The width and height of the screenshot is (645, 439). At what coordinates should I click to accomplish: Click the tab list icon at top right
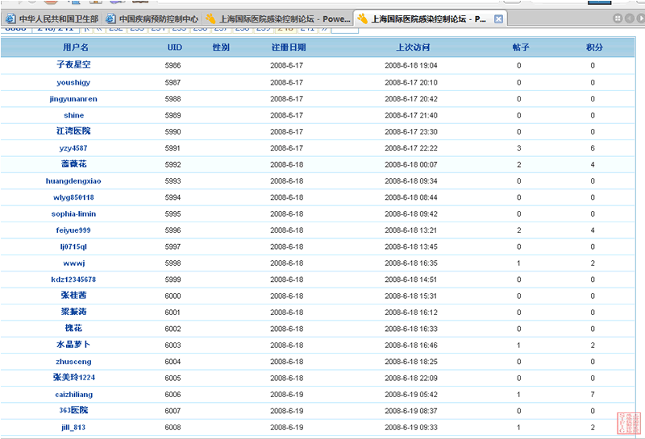tap(618, 19)
